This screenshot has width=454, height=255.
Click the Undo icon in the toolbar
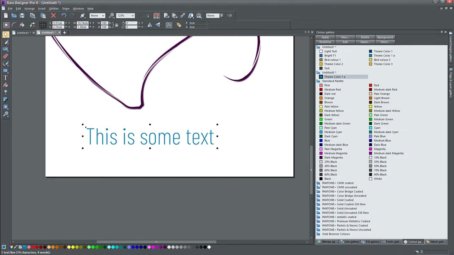point(64,15)
